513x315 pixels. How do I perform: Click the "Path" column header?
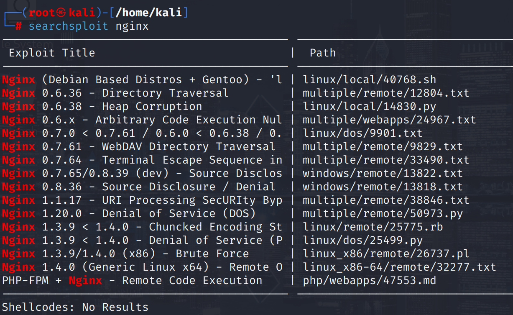click(322, 53)
